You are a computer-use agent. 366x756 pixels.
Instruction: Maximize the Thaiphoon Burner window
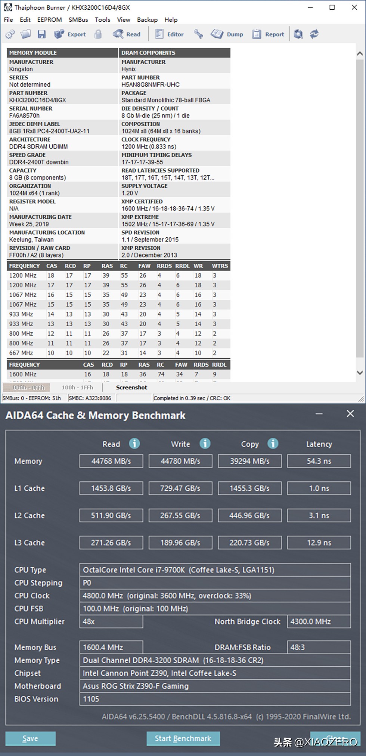pyautogui.click(x=332, y=7)
